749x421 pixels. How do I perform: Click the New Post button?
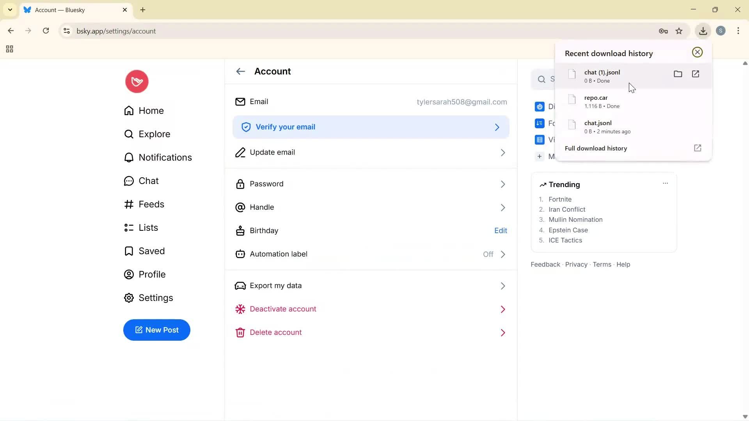(157, 330)
